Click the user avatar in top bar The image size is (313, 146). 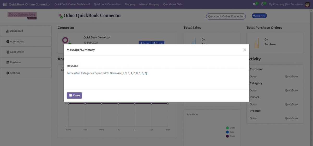pos(307,4)
